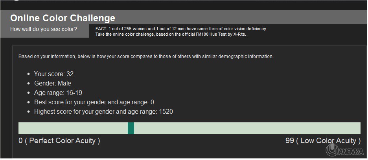Click the '99 ( Low Color Acuity )' label
Screen dimensions: 368x160
(323, 141)
